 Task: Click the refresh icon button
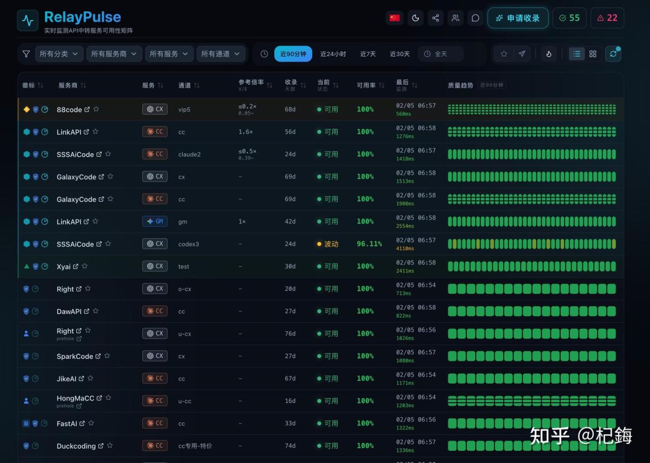[x=613, y=54]
